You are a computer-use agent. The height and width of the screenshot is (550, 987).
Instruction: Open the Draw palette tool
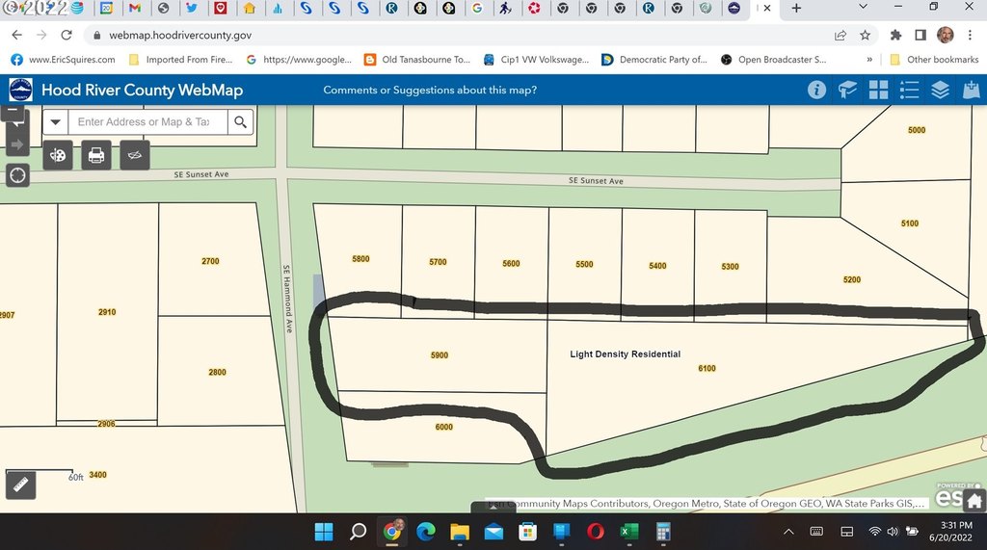[x=58, y=154]
